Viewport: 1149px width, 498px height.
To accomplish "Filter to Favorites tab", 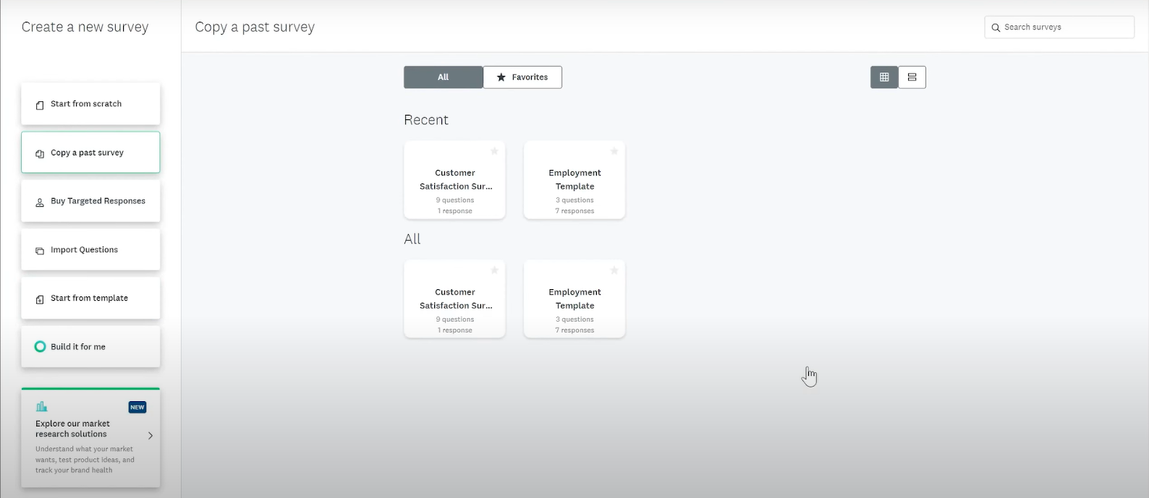I will pyautogui.click(x=522, y=77).
